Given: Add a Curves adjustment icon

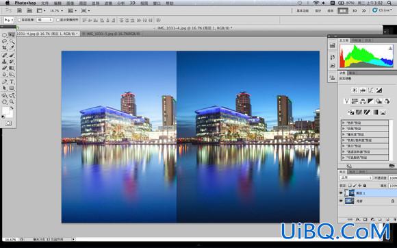Looking at the screenshot, I should [371, 90].
